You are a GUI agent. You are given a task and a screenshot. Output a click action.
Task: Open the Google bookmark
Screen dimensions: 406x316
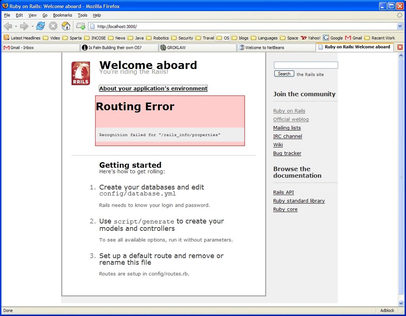tap(333, 38)
